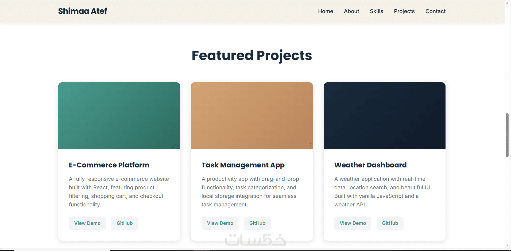Click the E-Commerce Platform description text

click(119, 192)
